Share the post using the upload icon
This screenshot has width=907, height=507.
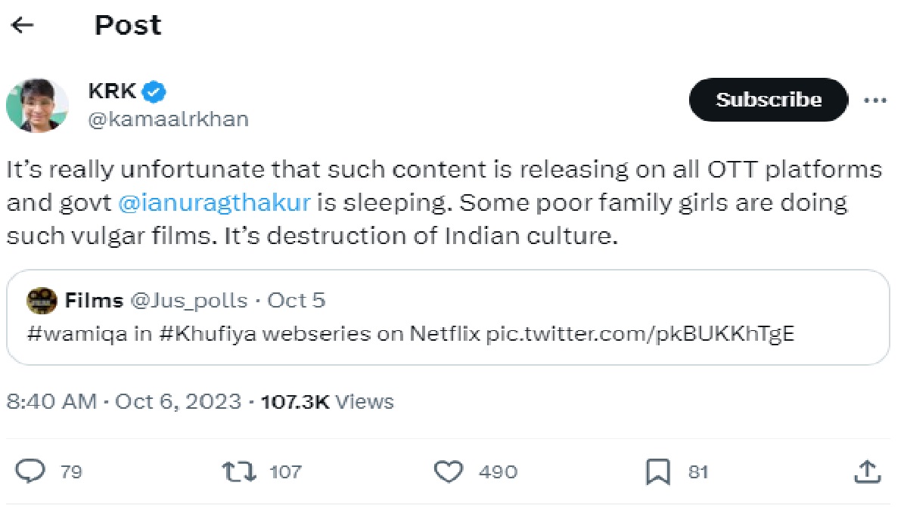tap(867, 471)
